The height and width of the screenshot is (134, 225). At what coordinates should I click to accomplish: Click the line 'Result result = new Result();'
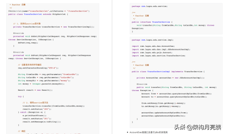(x=35, y=90)
